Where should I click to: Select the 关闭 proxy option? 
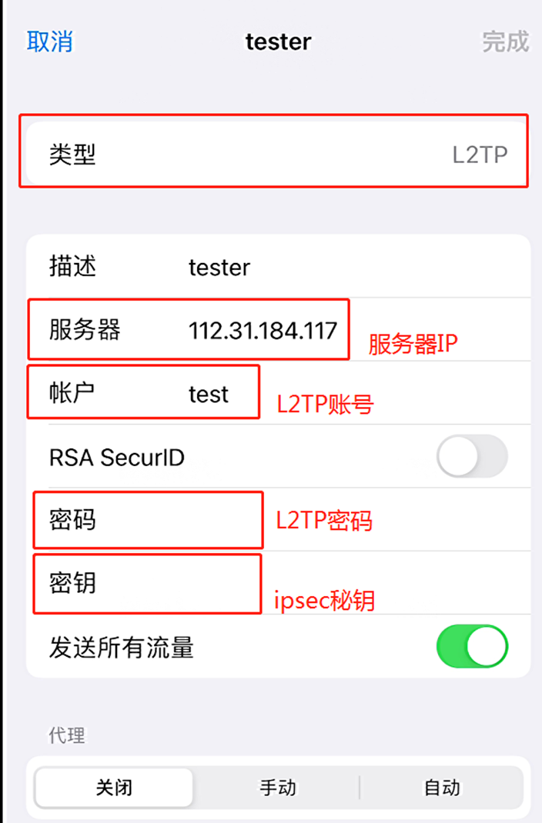pyautogui.click(x=114, y=788)
